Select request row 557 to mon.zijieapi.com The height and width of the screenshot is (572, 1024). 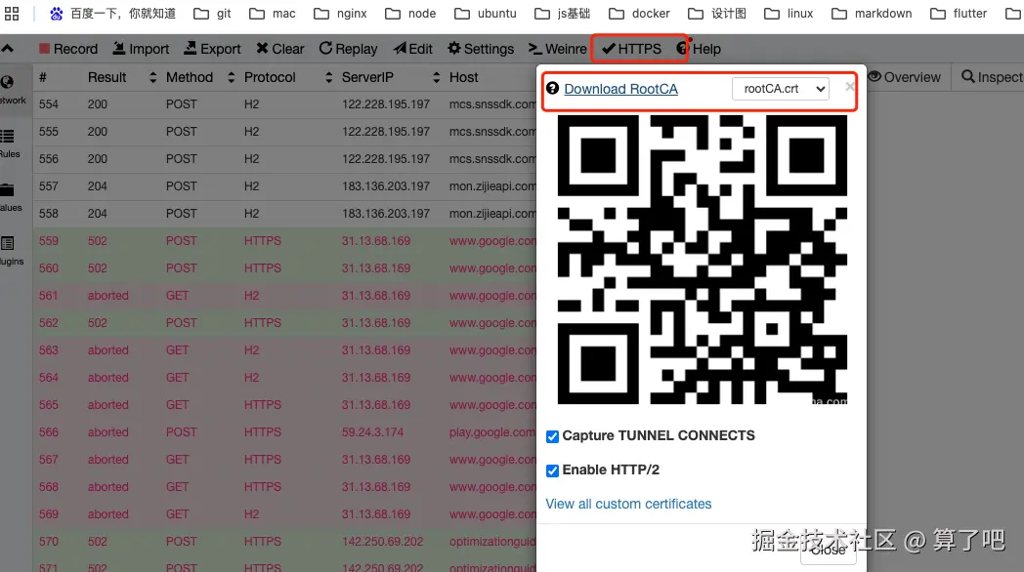284,186
